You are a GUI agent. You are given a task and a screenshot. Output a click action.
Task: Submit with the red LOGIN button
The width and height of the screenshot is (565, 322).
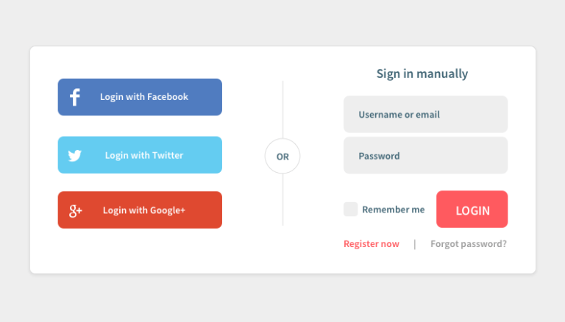click(472, 210)
